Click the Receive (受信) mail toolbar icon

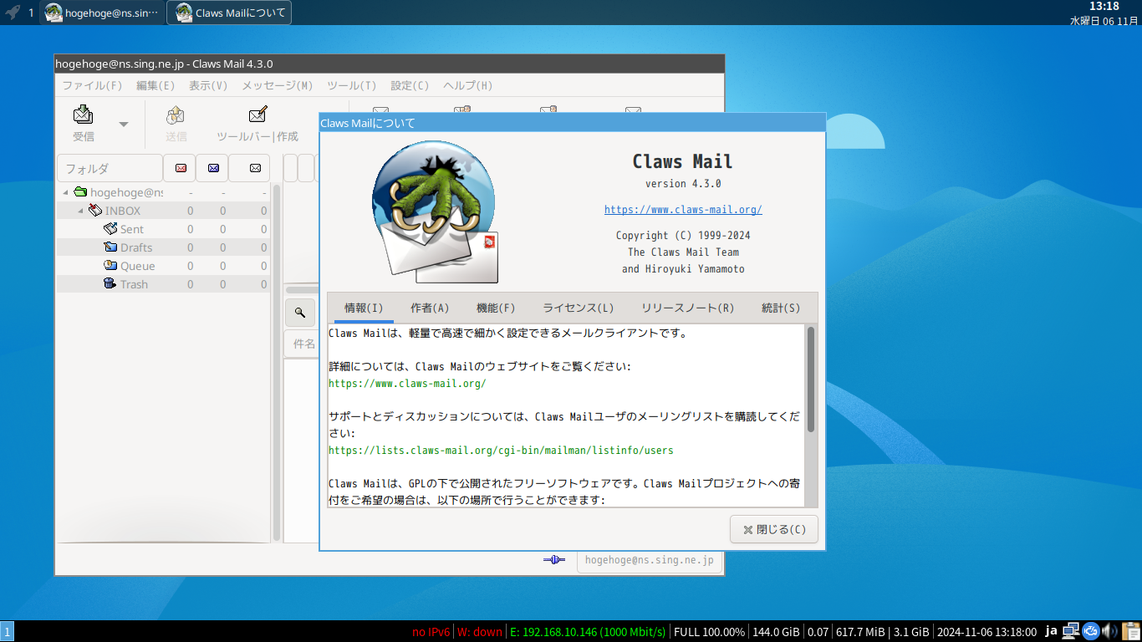click(83, 115)
